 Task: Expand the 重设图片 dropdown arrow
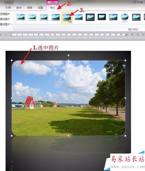tap(11, 24)
